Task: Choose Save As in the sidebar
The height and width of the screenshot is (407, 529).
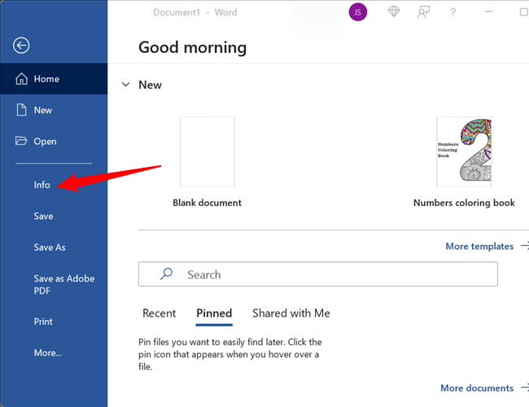Action: (50, 247)
